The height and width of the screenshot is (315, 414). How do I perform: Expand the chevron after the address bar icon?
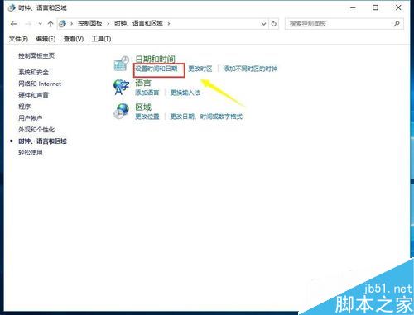tap(72, 24)
